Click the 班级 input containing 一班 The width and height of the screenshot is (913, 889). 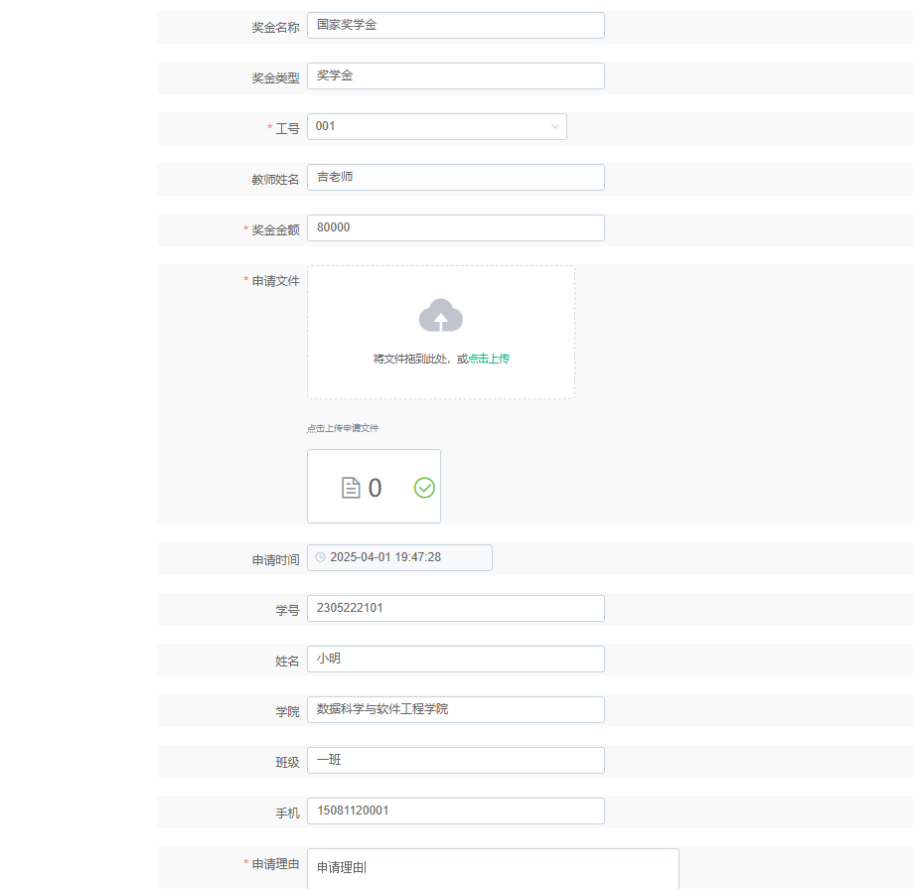click(456, 760)
